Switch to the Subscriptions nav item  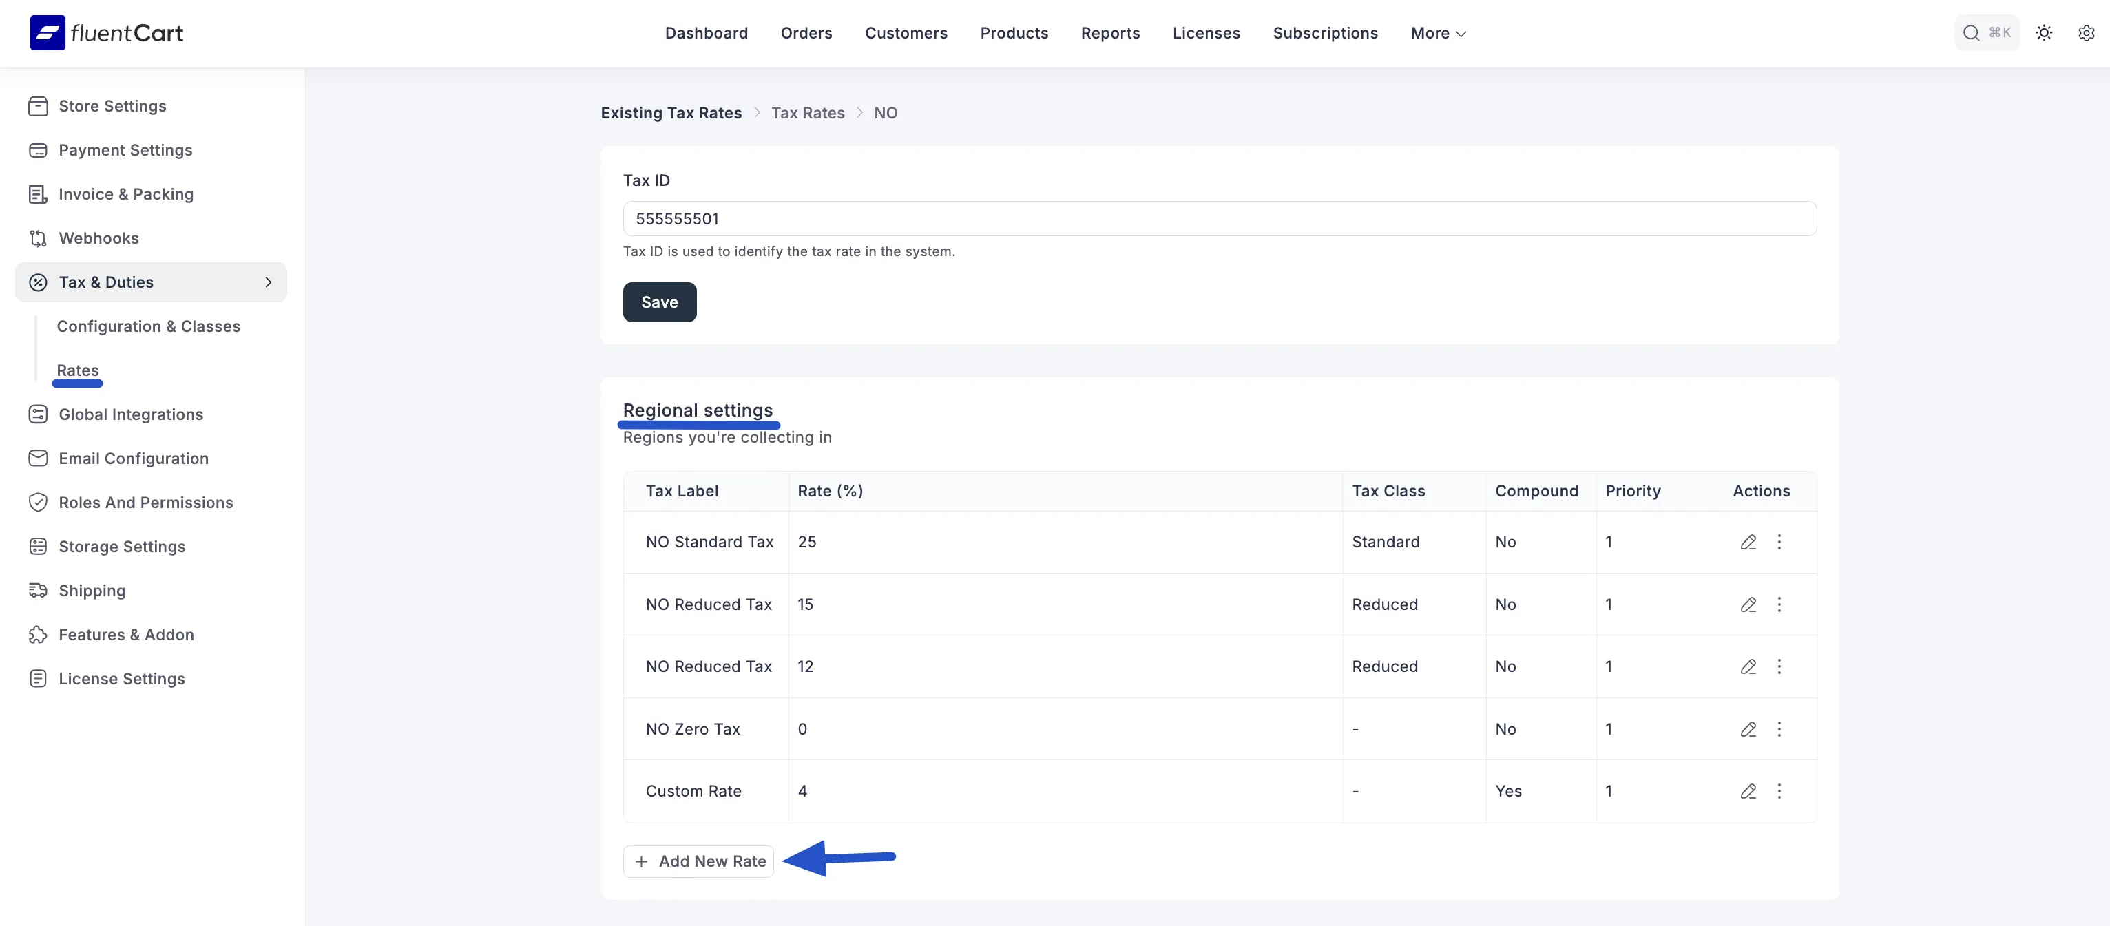click(1324, 33)
